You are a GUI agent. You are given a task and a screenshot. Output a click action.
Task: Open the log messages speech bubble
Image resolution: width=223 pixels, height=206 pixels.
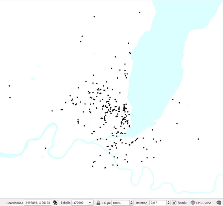[219, 203]
